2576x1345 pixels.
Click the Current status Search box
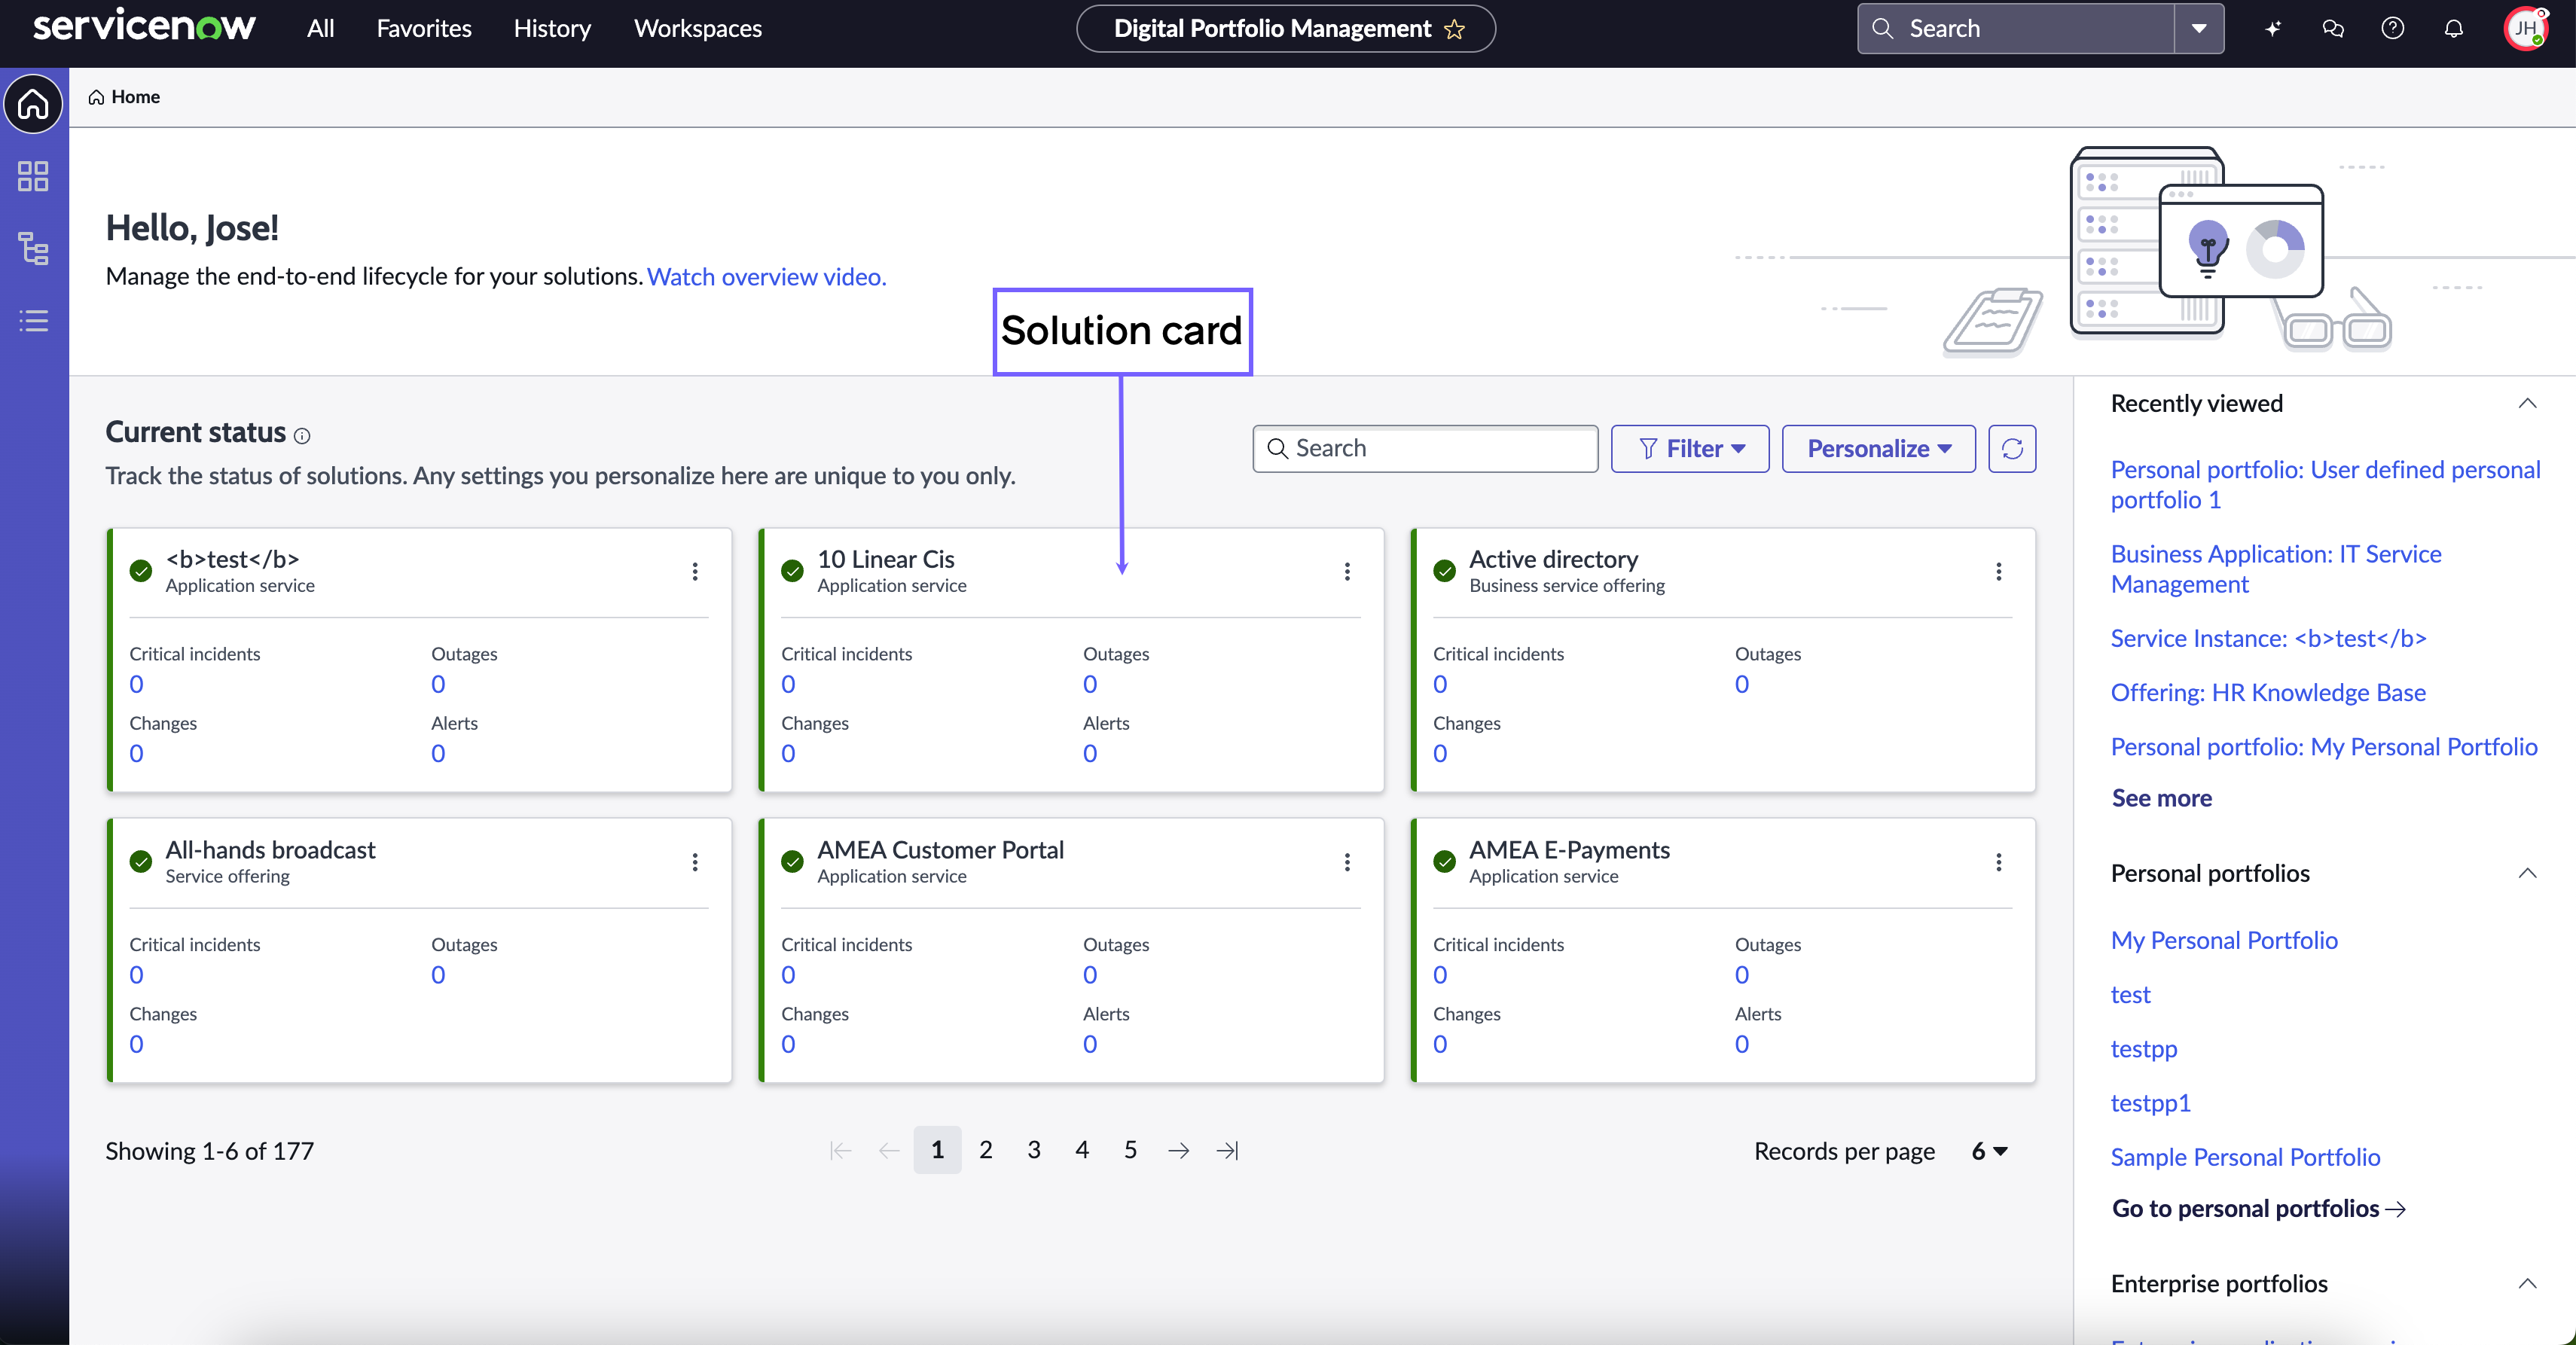tap(1425, 448)
